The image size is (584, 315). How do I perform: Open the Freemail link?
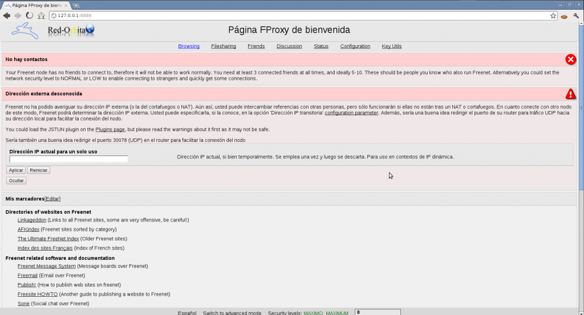27,276
